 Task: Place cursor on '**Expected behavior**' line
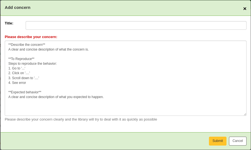point(25,92)
